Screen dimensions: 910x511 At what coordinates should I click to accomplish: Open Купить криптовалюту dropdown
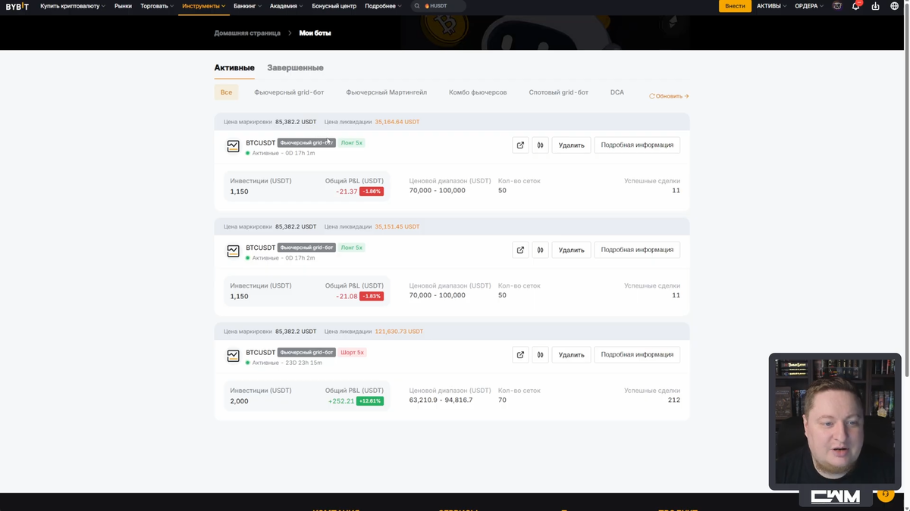point(73,6)
